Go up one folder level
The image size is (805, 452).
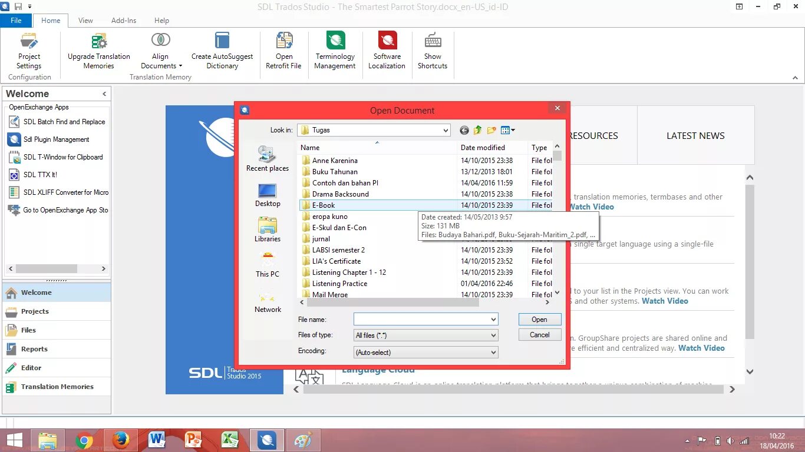(x=478, y=130)
